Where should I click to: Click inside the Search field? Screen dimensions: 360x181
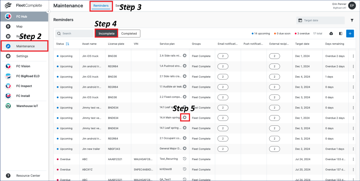coord(74,33)
